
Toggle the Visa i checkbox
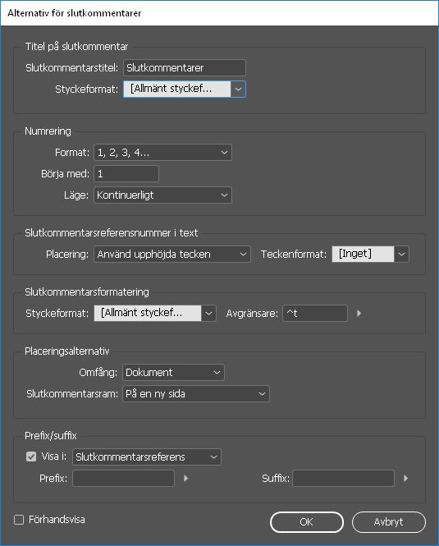31,457
